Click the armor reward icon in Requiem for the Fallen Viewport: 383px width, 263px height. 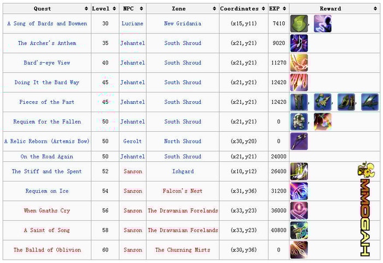pyautogui.click(x=299, y=121)
